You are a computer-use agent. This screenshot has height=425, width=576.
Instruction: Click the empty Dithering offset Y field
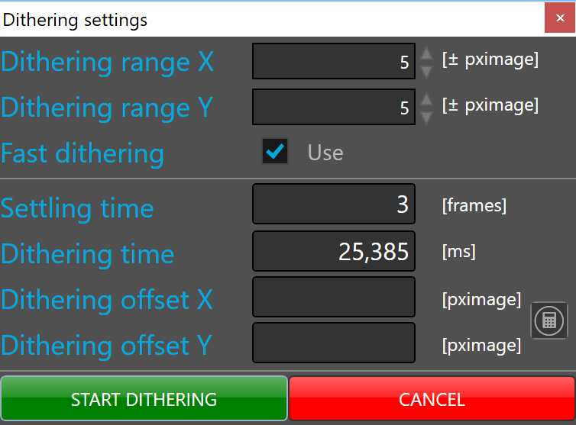[x=334, y=343]
